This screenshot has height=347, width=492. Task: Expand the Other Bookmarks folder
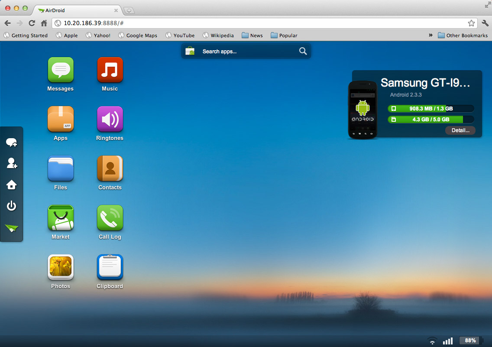[463, 35]
